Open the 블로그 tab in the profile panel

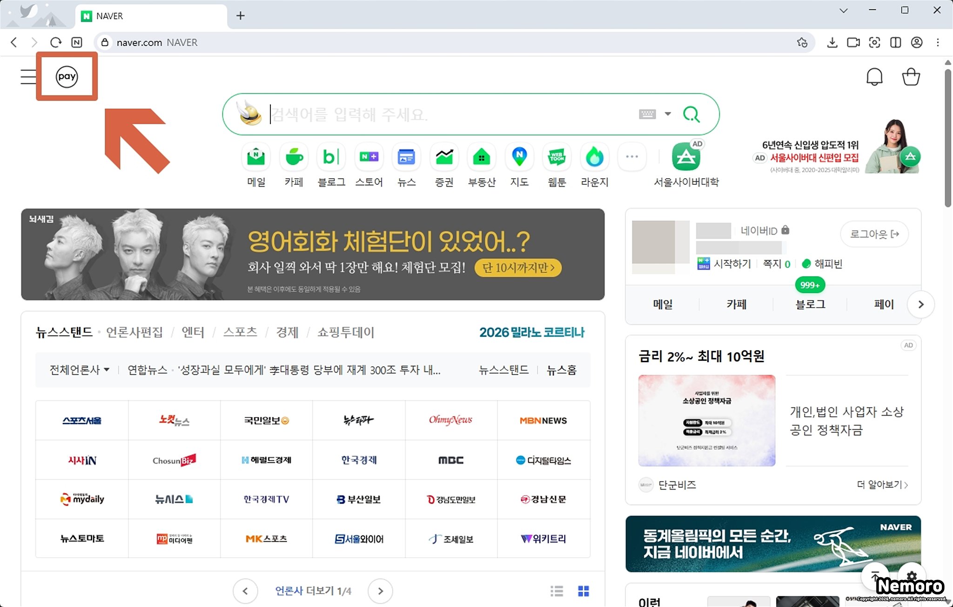810,304
